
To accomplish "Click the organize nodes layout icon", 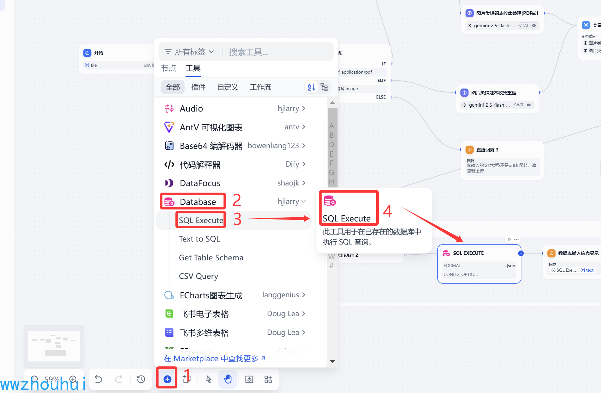I will 268,379.
